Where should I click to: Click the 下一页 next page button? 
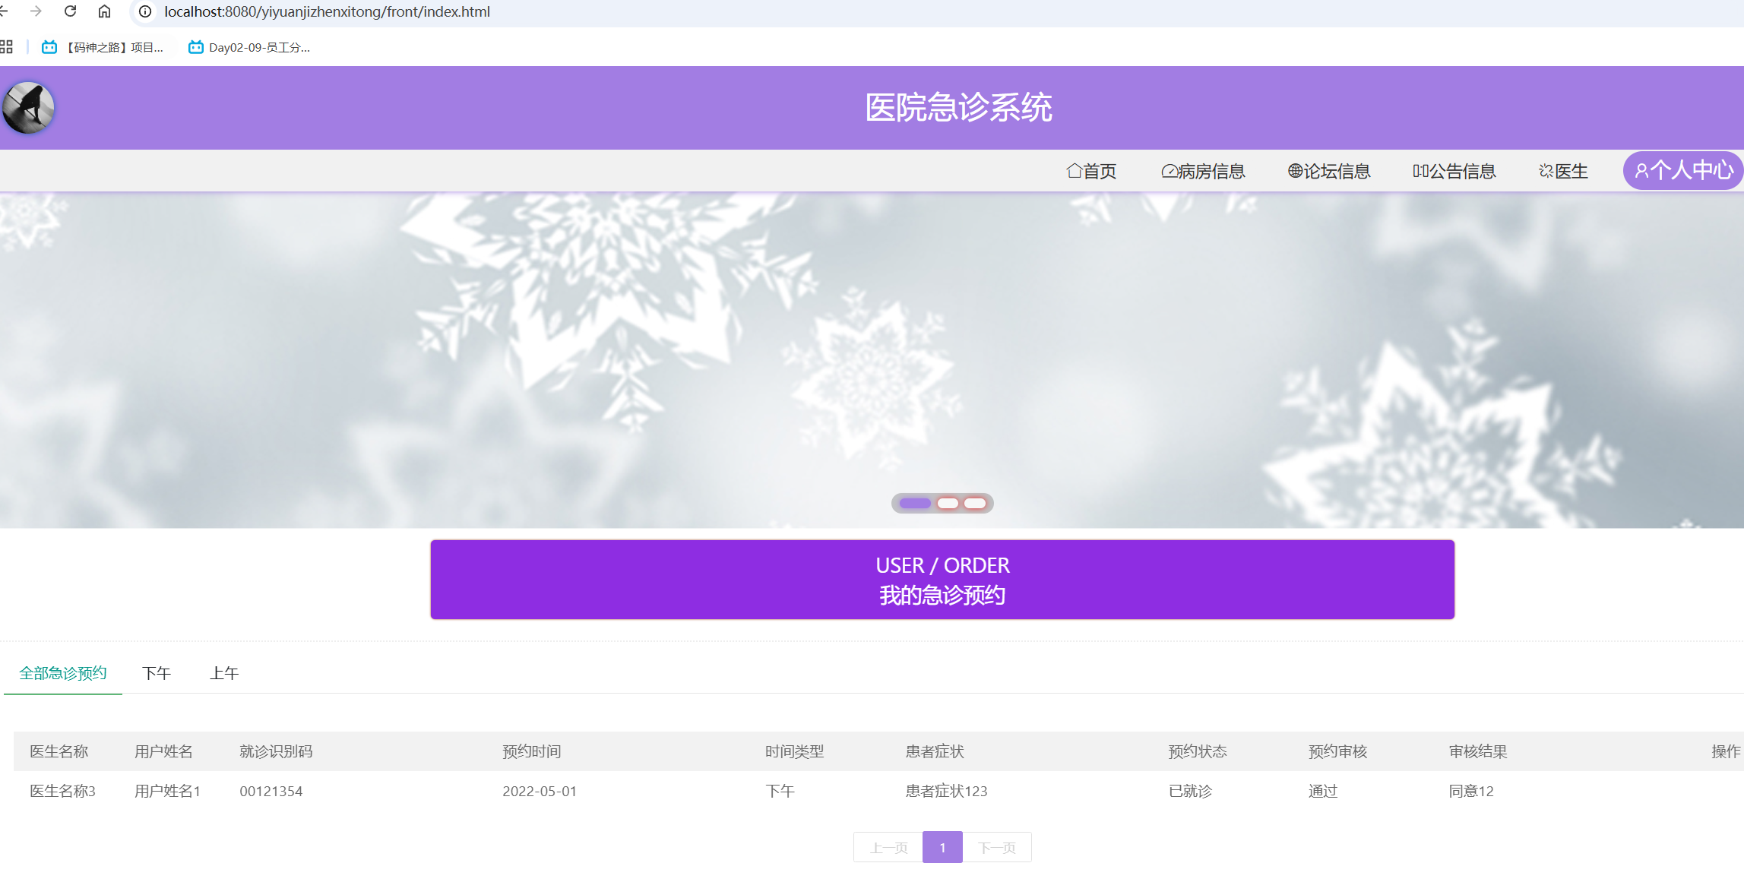(x=996, y=847)
